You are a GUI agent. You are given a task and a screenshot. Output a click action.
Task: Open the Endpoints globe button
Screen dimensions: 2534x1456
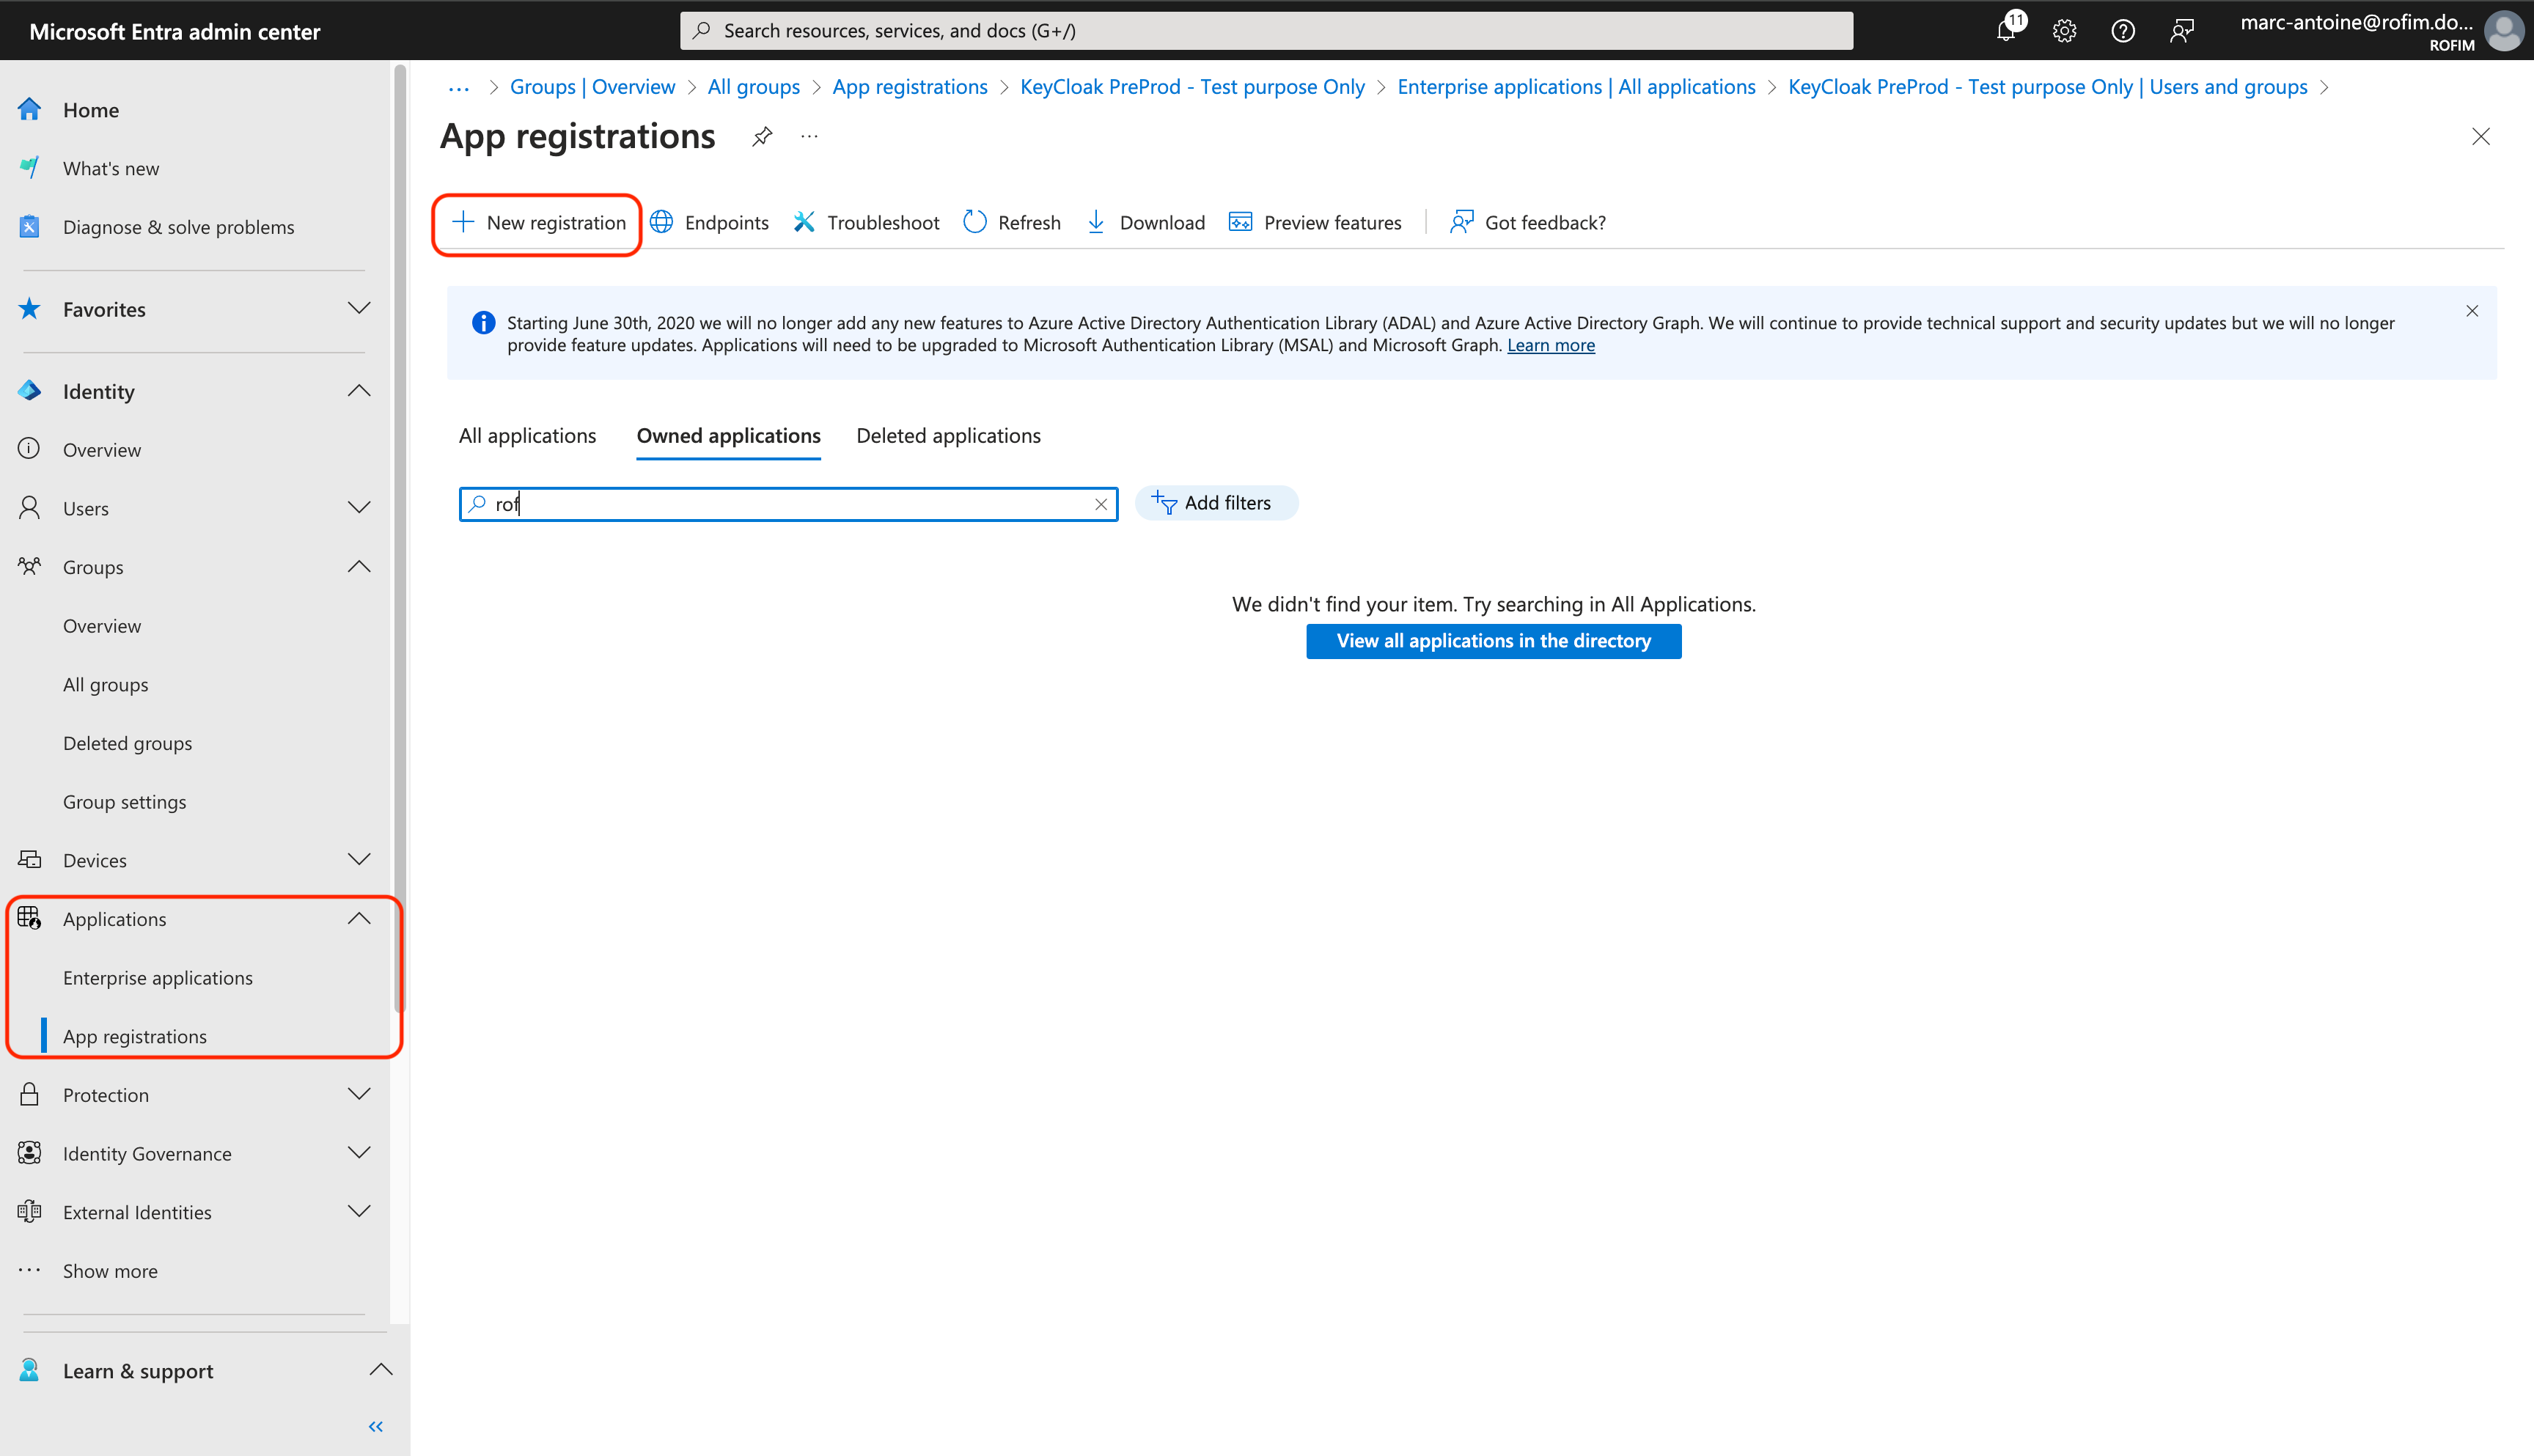point(709,222)
